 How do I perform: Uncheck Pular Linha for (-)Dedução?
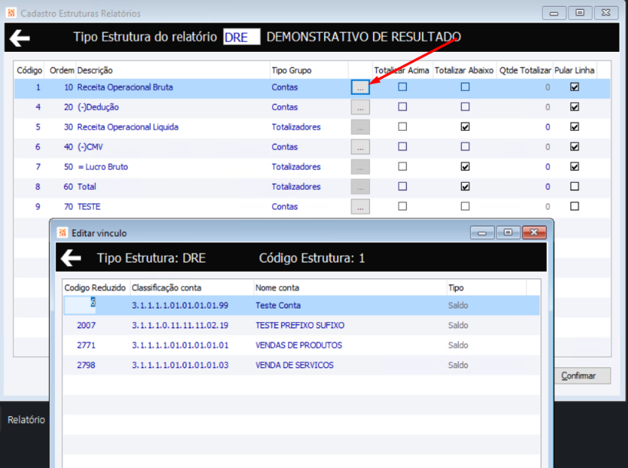[x=575, y=107]
